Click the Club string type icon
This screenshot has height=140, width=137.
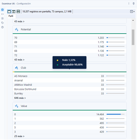(x=16, y=68)
